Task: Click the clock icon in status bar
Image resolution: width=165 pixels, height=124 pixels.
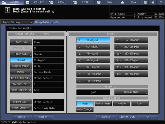Action: 2,122
